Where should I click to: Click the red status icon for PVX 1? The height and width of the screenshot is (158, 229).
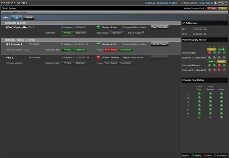[x=98, y=57]
